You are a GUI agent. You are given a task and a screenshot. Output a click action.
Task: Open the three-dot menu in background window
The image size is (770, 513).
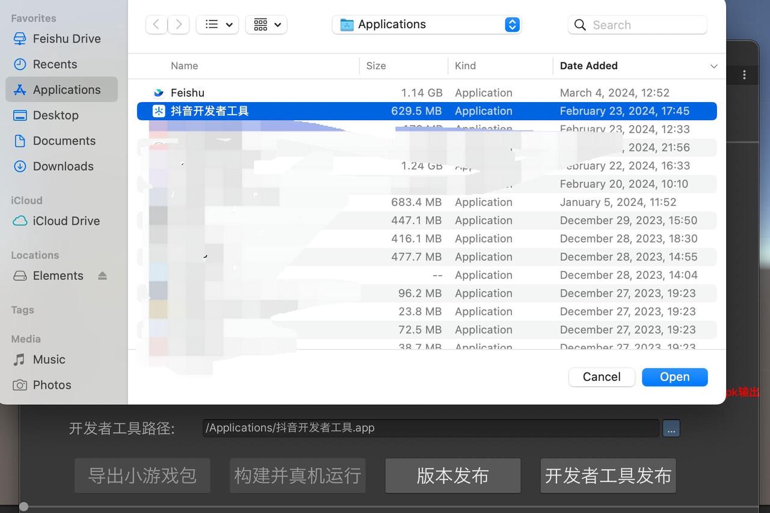pos(745,74)
